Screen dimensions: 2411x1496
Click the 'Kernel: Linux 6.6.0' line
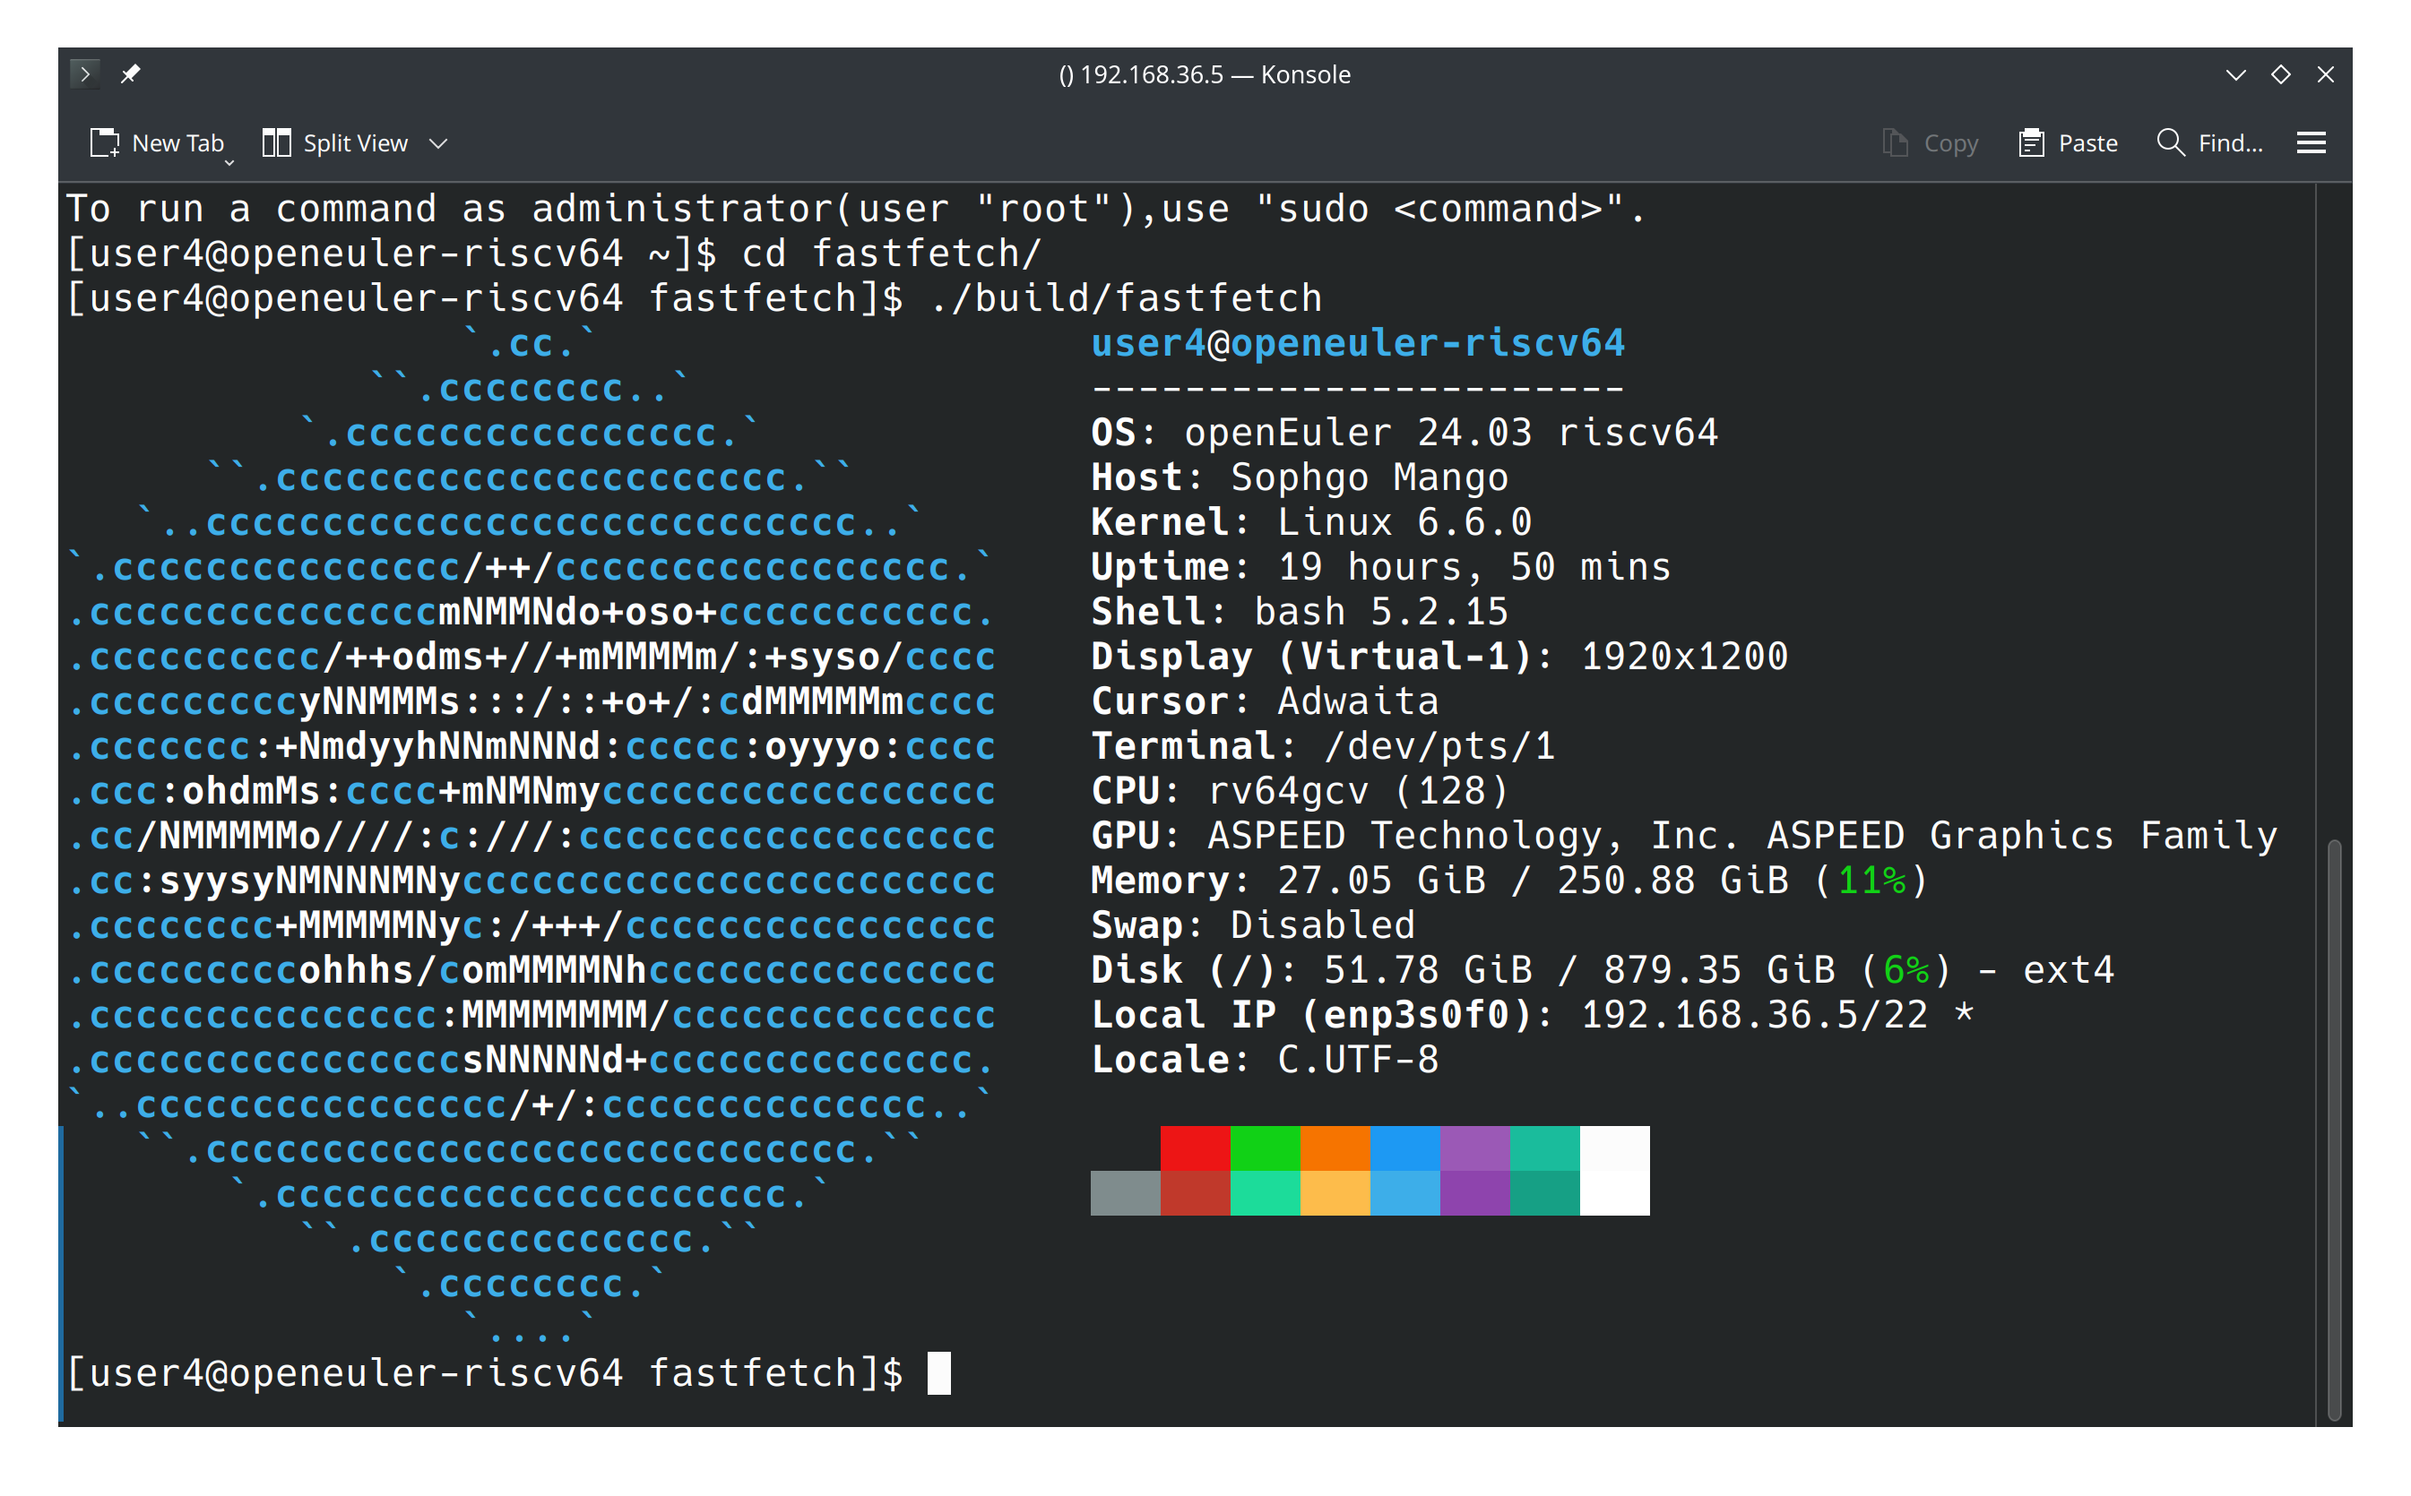pyautogui.click(x=1311, y=521)
